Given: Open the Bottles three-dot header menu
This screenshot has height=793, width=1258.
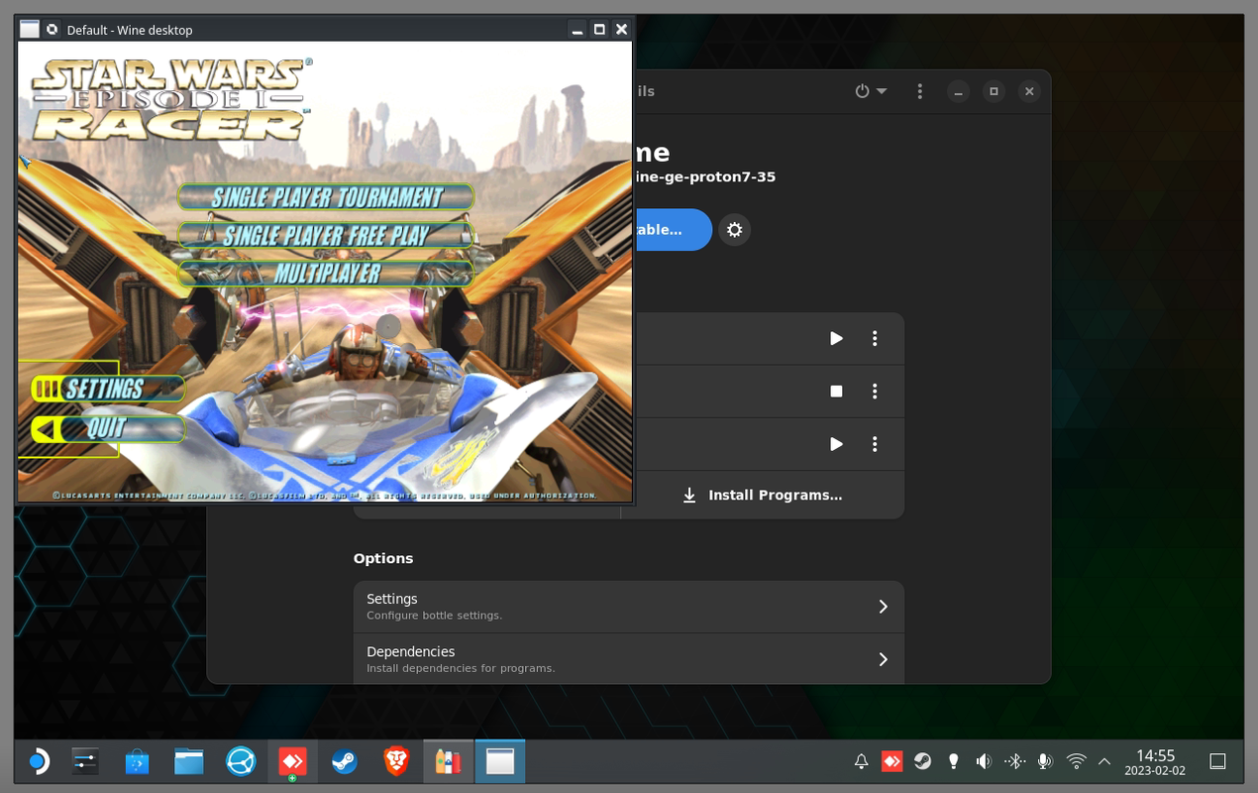Looking at the screenshot, I should [x=920, y=91].
